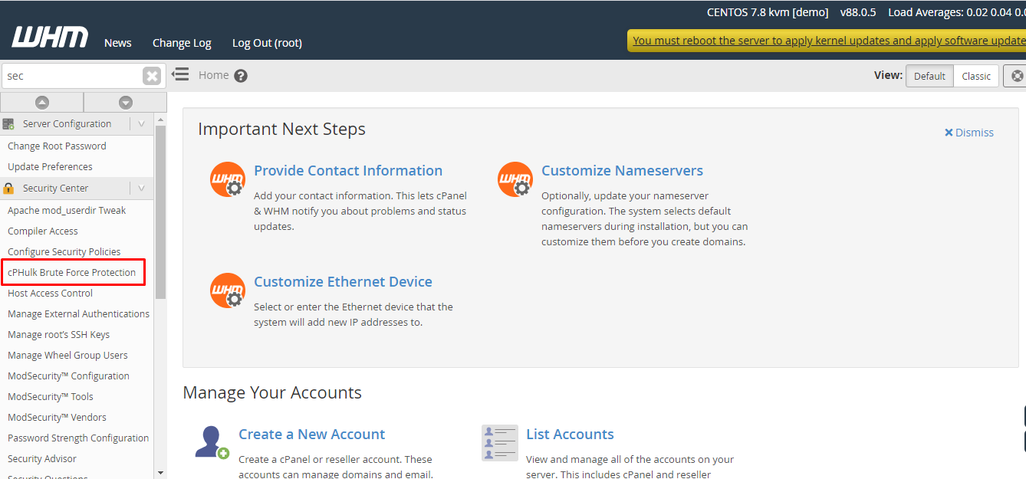The height and width of the screenshot is (479, 1026).
Task: Switch to Classic view
Action: pos(975,76)
